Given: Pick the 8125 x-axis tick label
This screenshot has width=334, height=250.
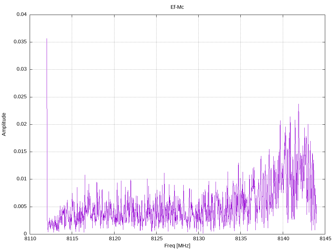Looking at the screenshot, I should [156, 239].
